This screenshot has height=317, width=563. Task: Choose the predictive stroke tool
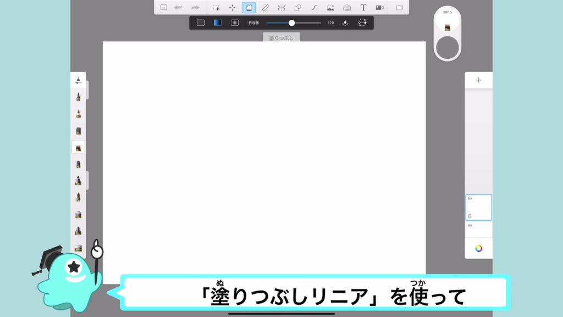[x=314, y=8]
